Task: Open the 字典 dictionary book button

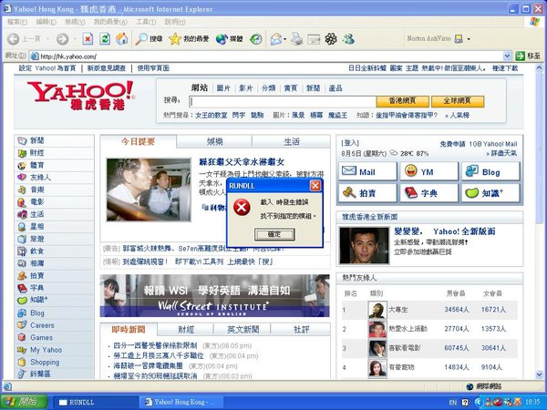Action: point(428,193)
